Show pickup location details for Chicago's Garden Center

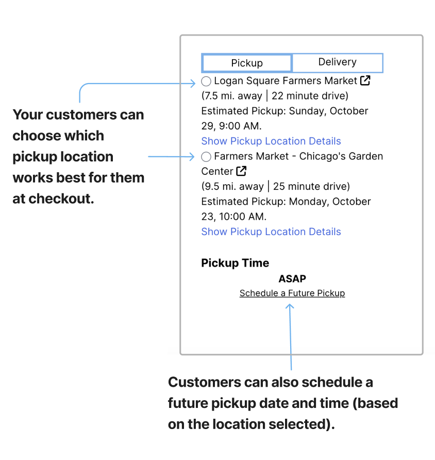pyautogui.click(x=271, y=232)
